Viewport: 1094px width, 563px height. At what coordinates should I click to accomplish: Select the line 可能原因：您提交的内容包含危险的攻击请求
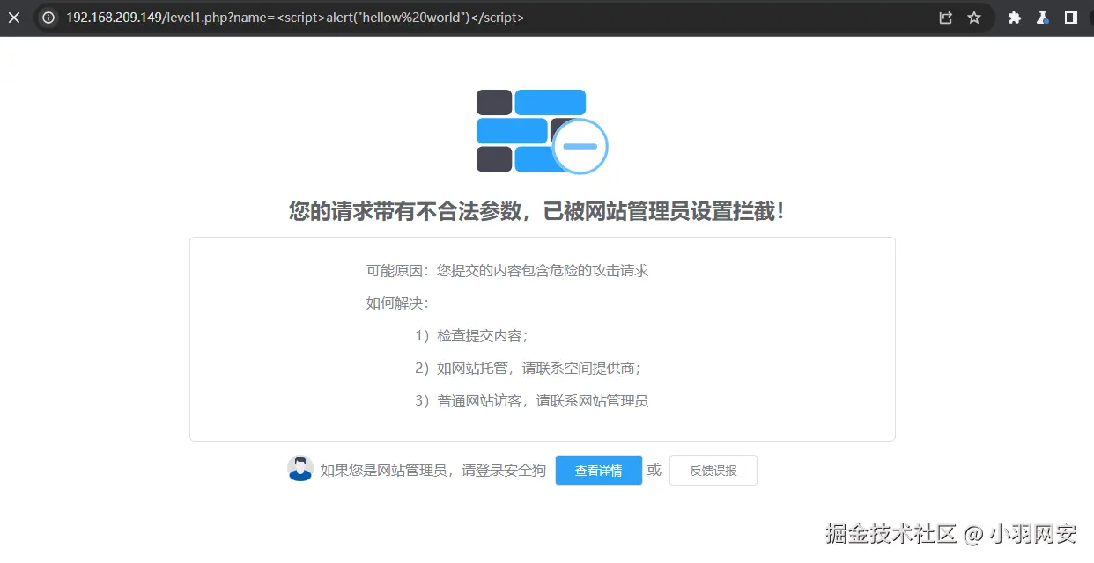(x=507, y=271)
